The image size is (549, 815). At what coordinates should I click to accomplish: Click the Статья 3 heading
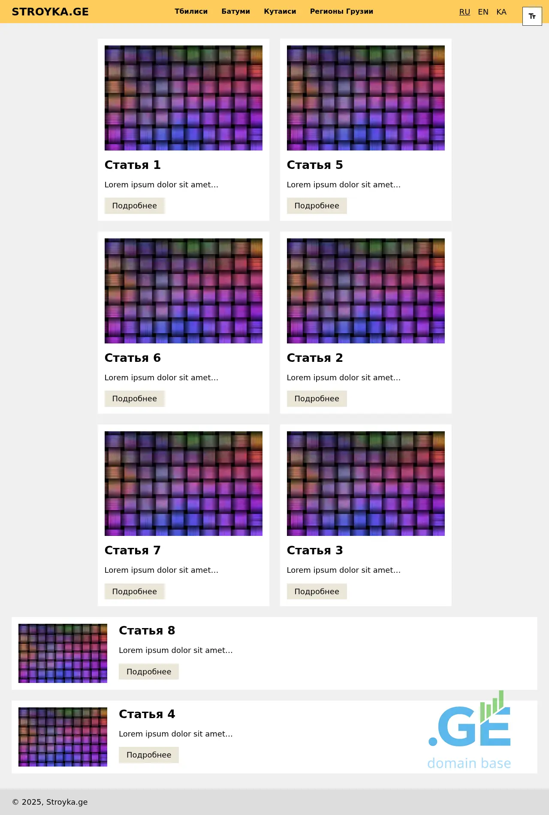pos(314,550)
